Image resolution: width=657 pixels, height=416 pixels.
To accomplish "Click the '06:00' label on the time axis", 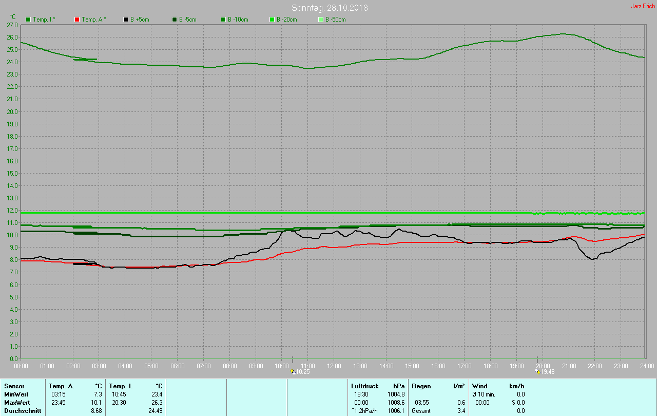I will point(178,366).
